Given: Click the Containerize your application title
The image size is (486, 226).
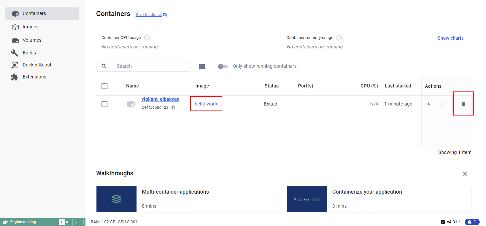Looking at the screenshot, I should (367, 192).
